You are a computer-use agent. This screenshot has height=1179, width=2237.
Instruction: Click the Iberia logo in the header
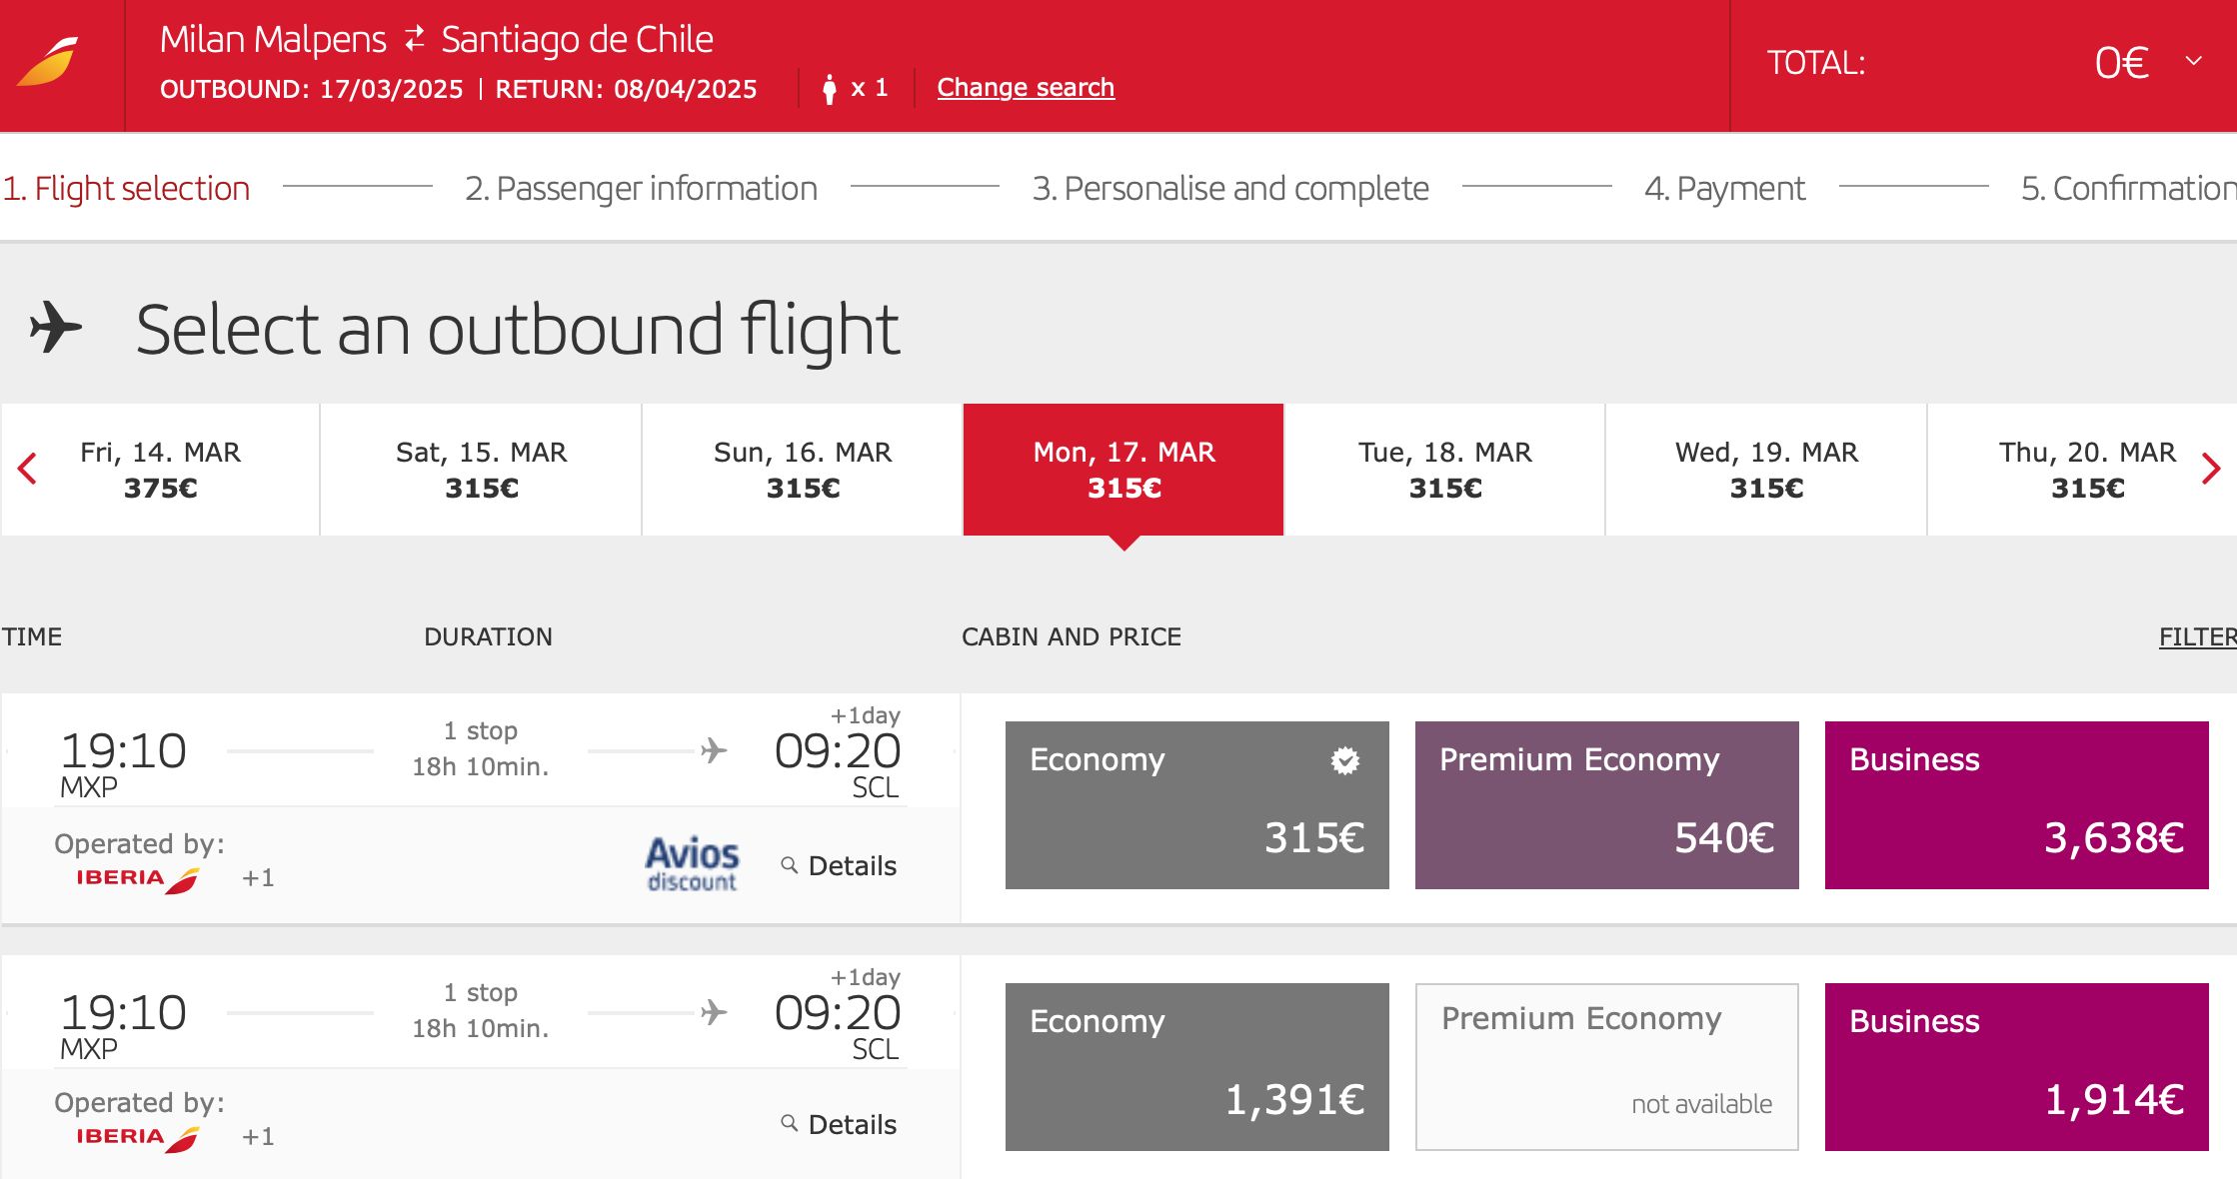click(48, 62)
